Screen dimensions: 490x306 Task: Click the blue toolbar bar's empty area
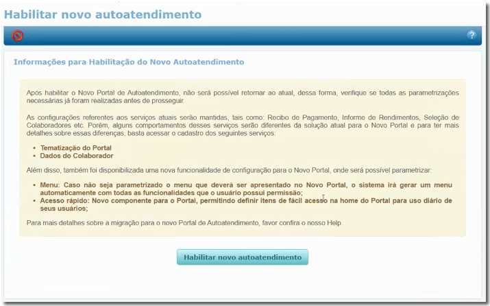coord(240,36)
